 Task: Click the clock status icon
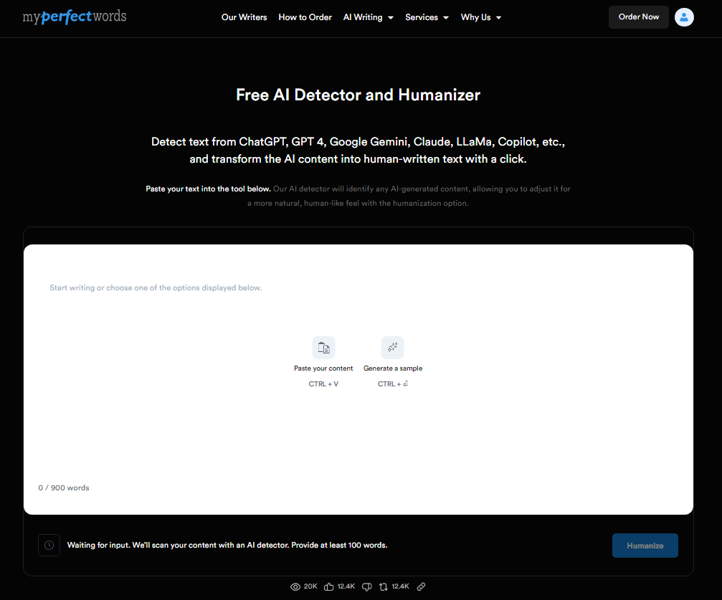(x=49, y=546)
